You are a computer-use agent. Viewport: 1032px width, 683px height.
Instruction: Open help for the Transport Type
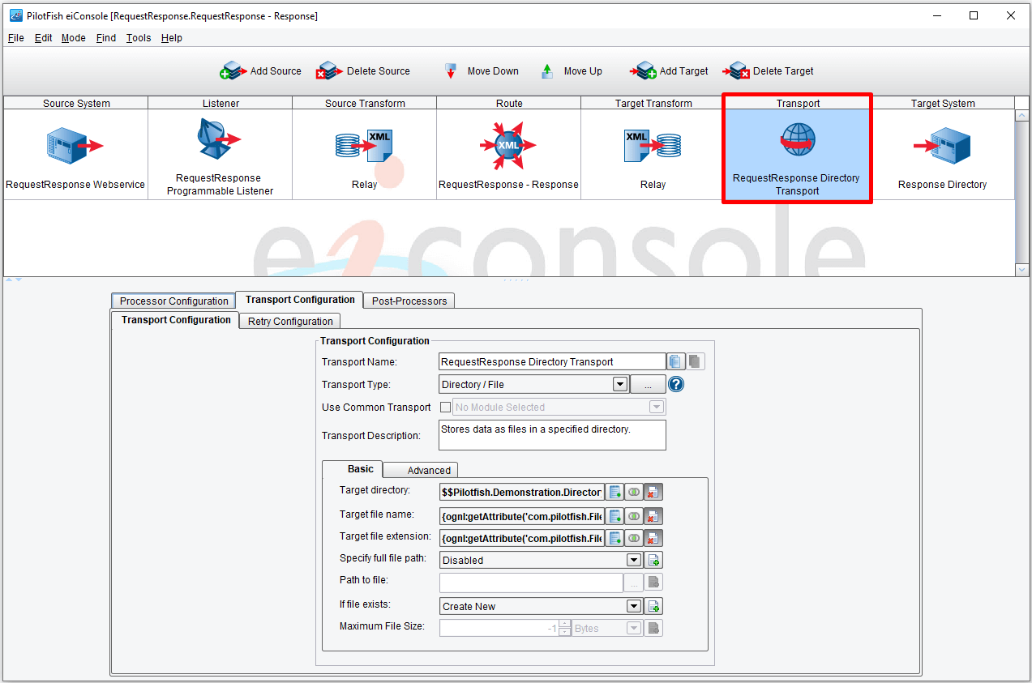coord(676,384)
